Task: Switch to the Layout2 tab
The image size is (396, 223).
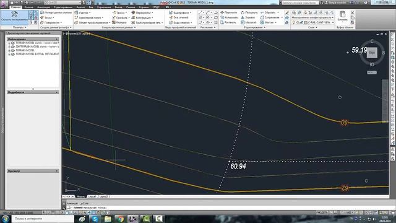Action: coord(103,196)
